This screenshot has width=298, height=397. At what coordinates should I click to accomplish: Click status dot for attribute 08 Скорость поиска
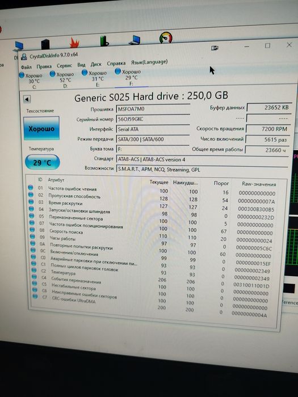(x=32, y=229)
